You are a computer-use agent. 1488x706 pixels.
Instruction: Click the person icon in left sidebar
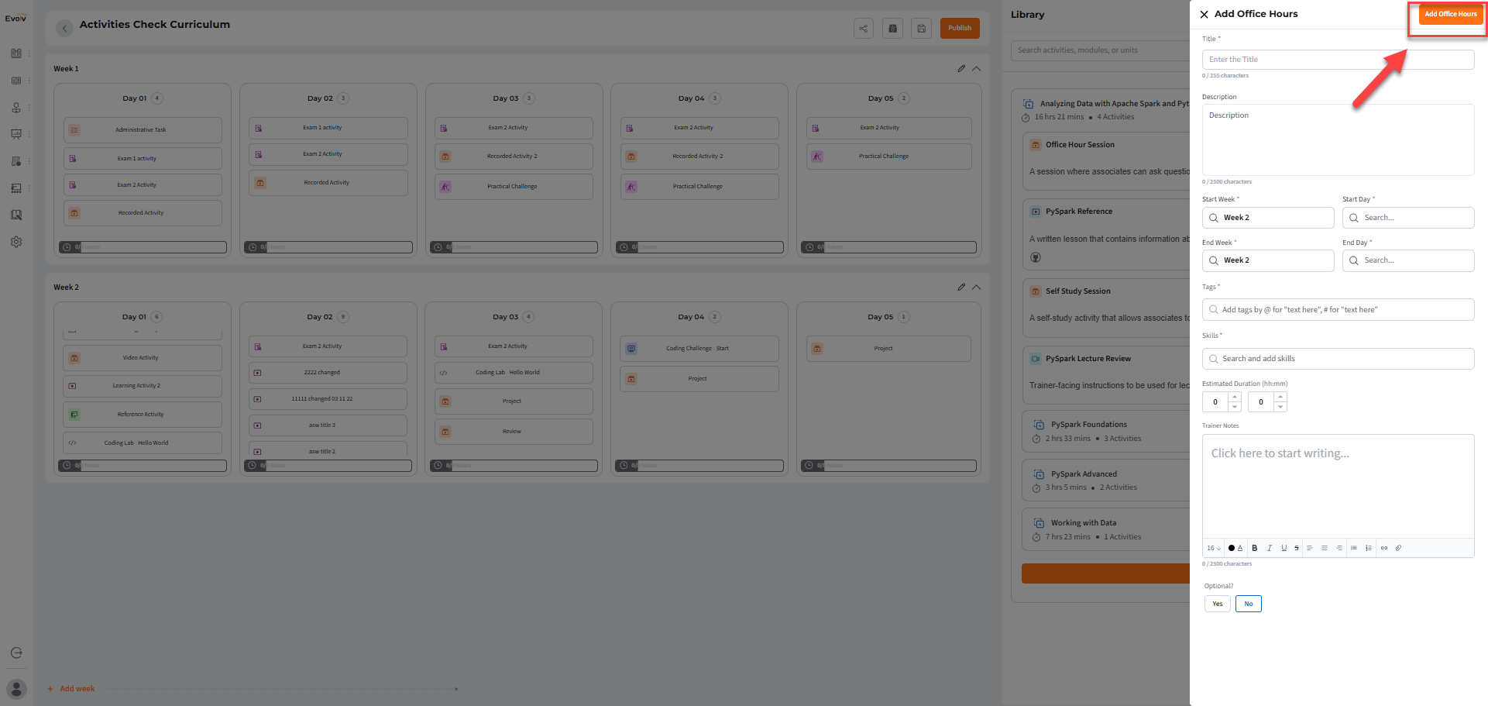coord(16,108)
